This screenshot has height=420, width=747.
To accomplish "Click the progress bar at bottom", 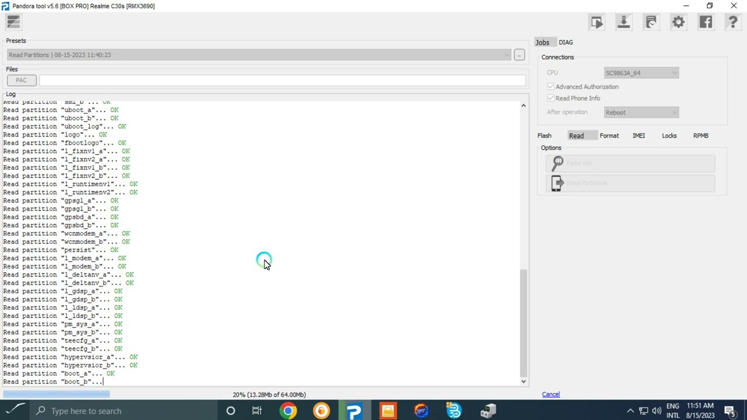I will (56, 394).
